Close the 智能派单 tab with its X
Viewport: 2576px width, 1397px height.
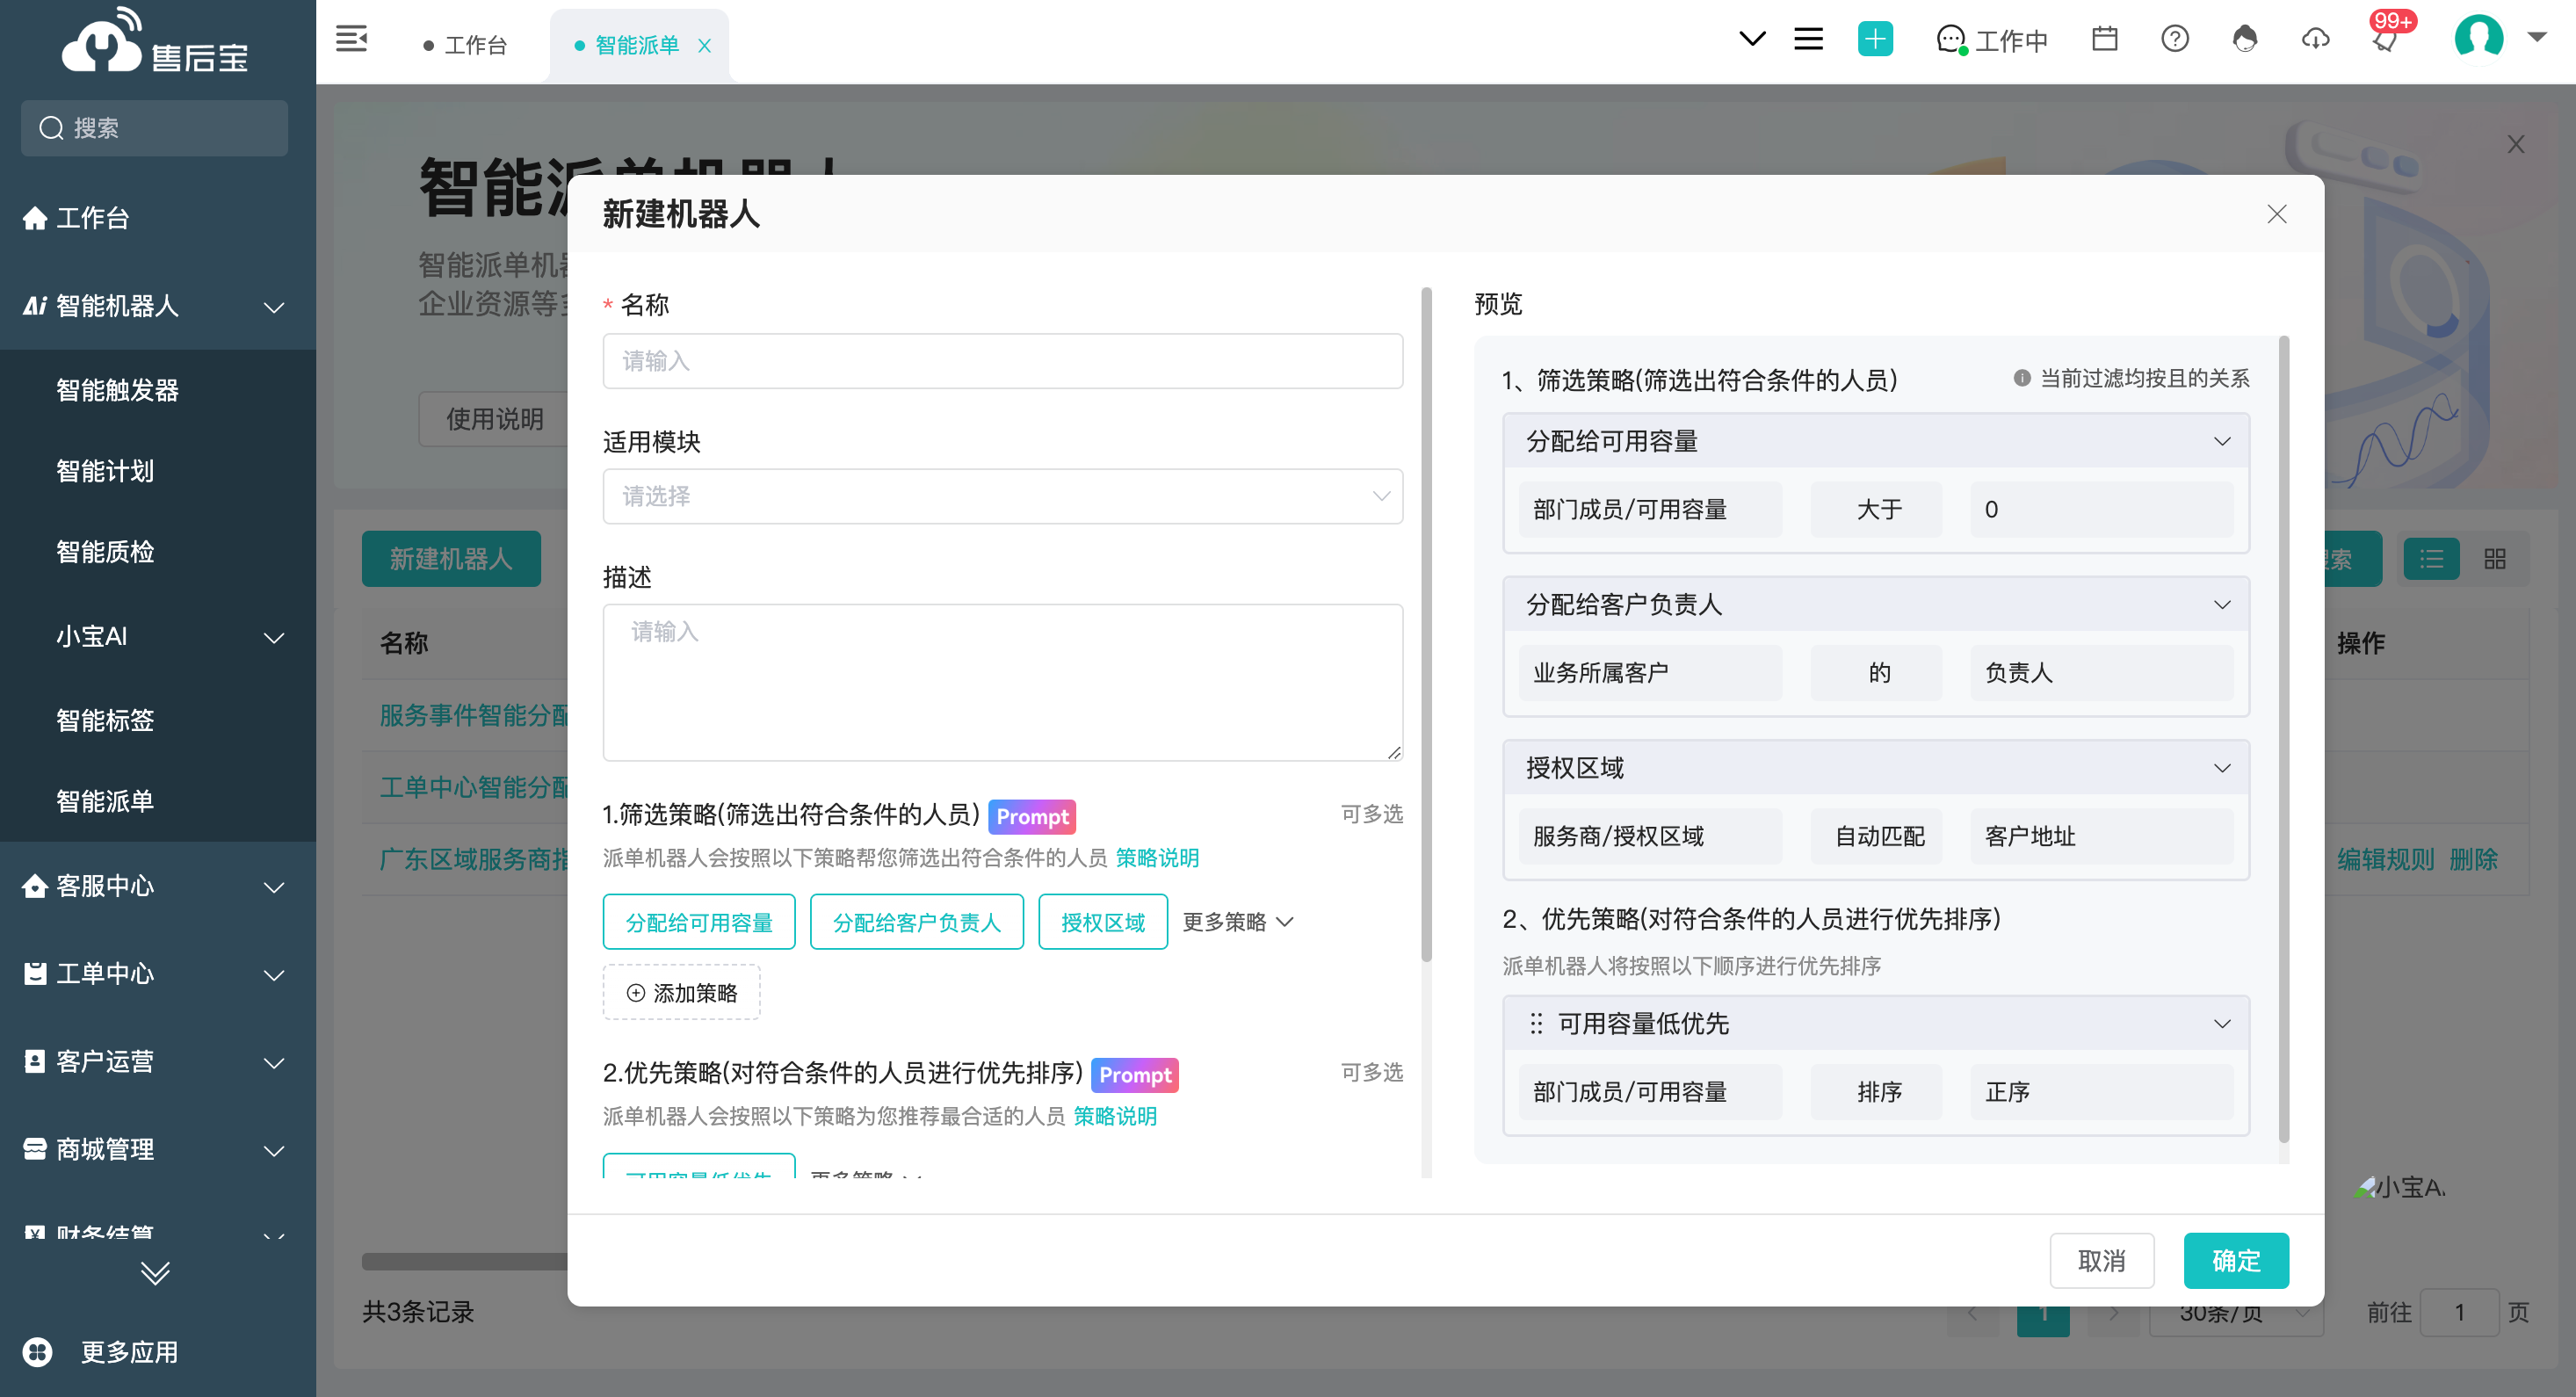(704, 45)
